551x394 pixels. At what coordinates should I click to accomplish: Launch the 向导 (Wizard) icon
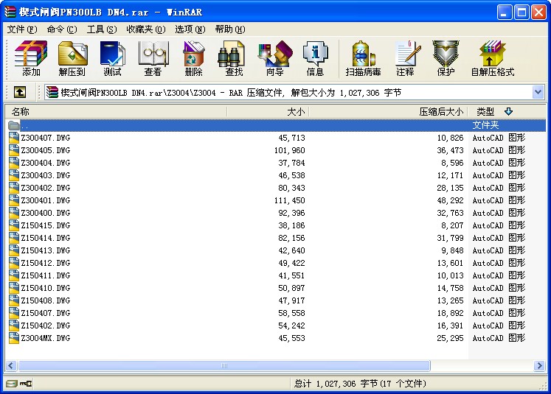point(274,58)
